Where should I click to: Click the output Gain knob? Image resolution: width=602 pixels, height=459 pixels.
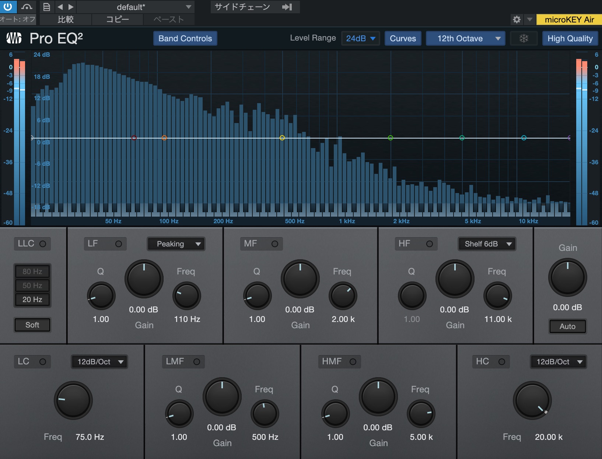[567, 277]
